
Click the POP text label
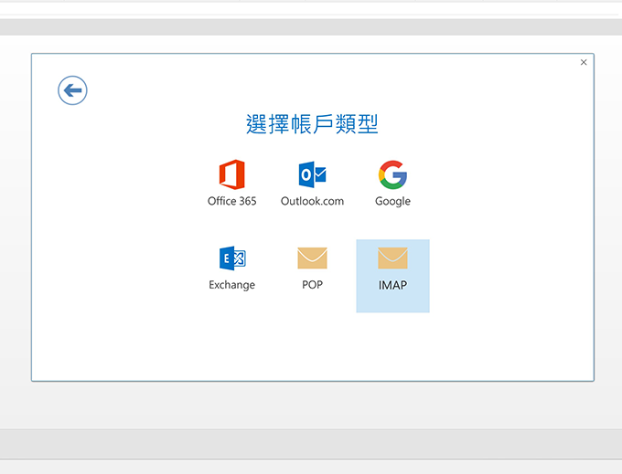pyautogui.click(x=312, y=285)
